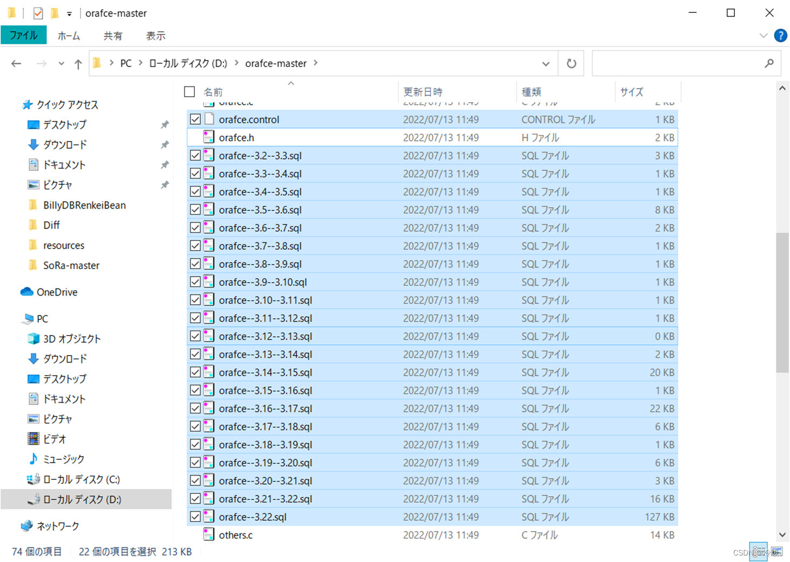This screenshot has height=562, width=790.
Task: Click the 3D Objects cube icon
Action: pos(33,339)
